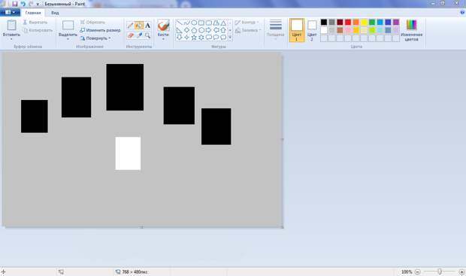Choose the Four-point star shape

[186, 37]
